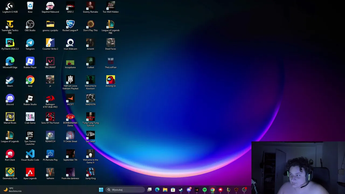The image size is (345, 194).
Task: Select the Apex Legends desktop shortcut
Action: click(30, 174)
